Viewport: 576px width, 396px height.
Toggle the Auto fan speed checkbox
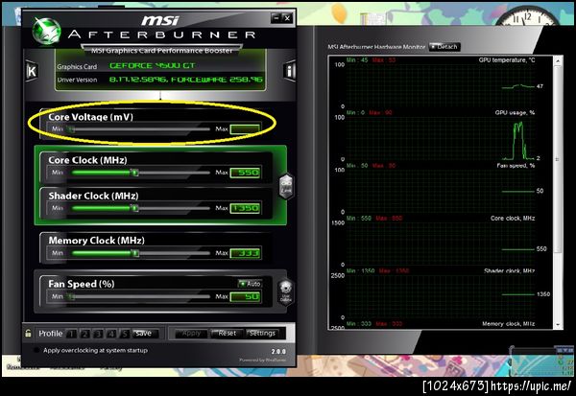click(250, 284)
